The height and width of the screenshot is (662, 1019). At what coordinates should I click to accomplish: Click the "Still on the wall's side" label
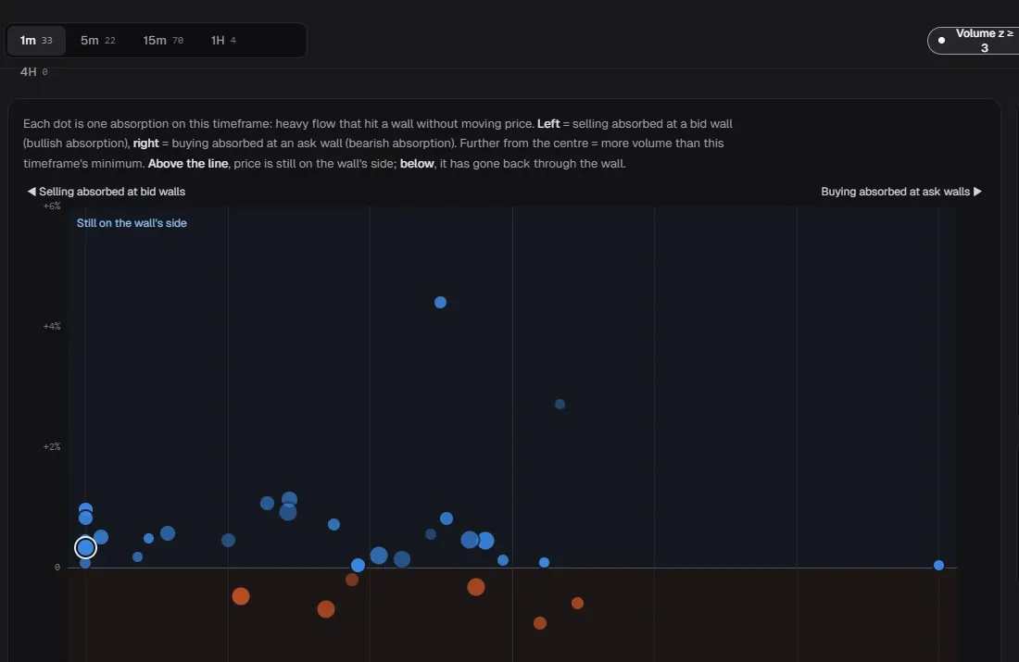(x=132, y=223)
